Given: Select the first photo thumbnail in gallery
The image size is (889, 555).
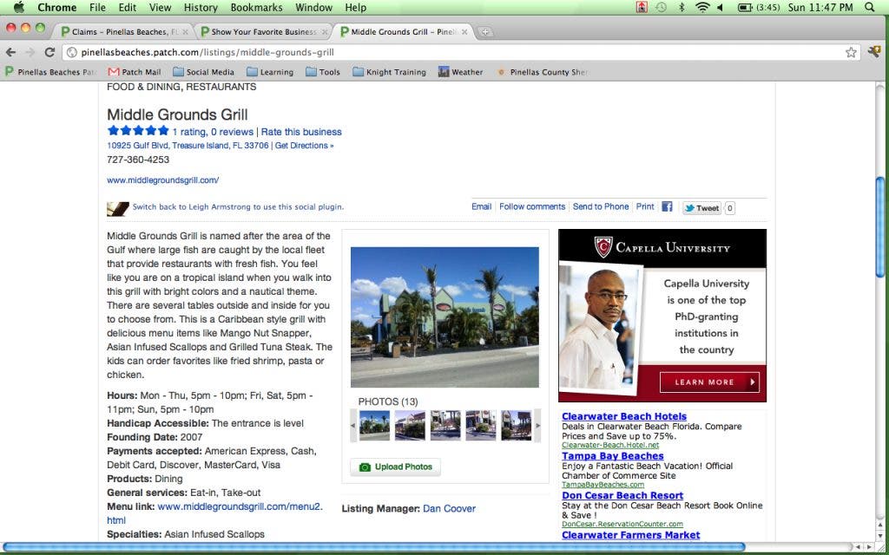Looking at the screenshot, I should point(374,425).
